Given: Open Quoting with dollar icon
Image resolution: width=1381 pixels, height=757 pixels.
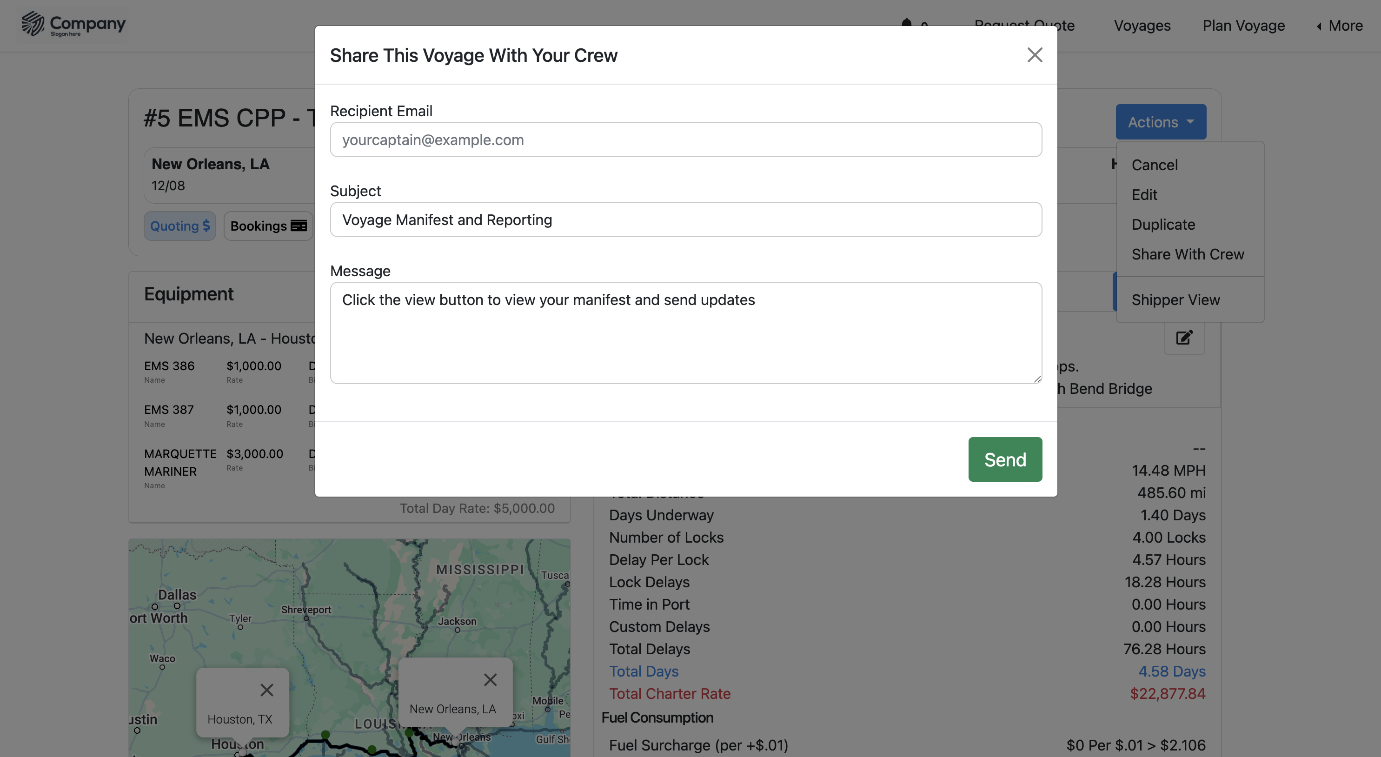Looking at the screenshot, I should pyautogui.click(x=179, y=226).
